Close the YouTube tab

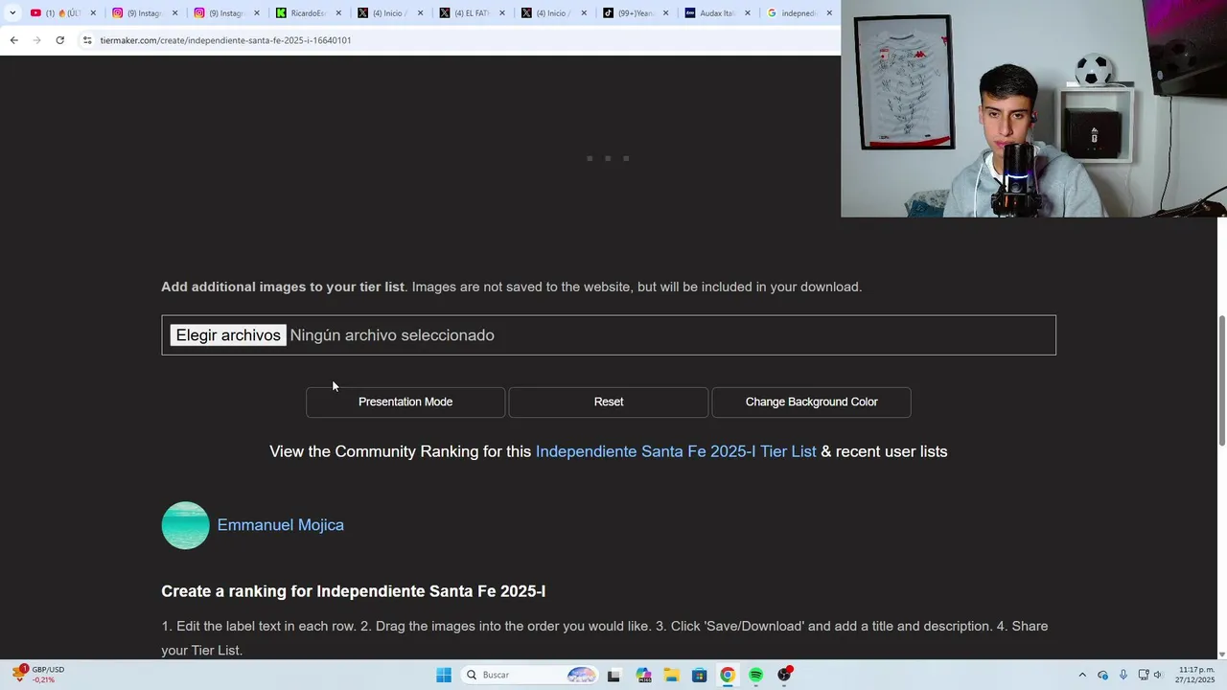93,13
